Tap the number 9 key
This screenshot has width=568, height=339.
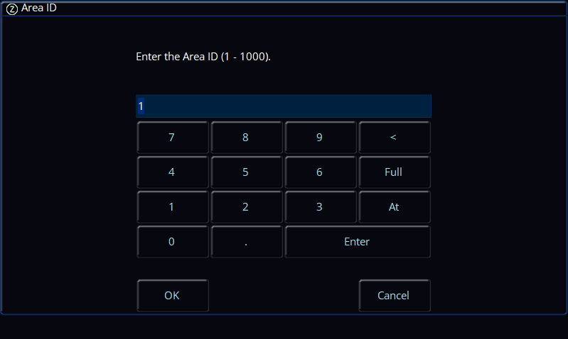321,138
